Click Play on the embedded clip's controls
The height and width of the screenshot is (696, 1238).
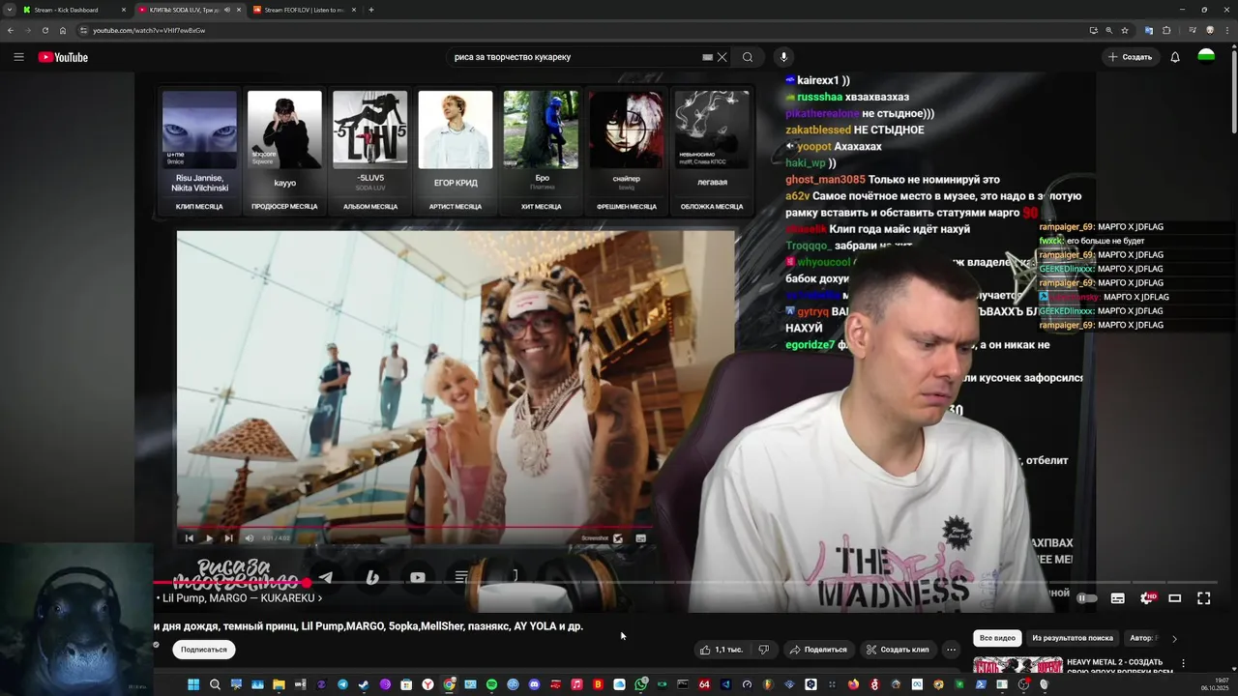[x=209, y=538]
